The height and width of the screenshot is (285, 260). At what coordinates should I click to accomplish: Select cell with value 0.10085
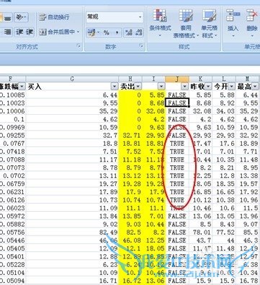pyautogui.click(x=12, y=95)
